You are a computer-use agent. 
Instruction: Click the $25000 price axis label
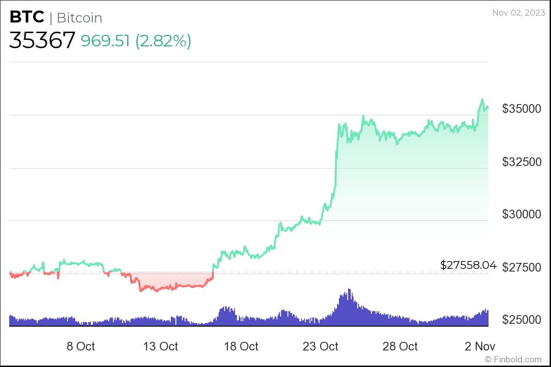[x=521, y=320]
